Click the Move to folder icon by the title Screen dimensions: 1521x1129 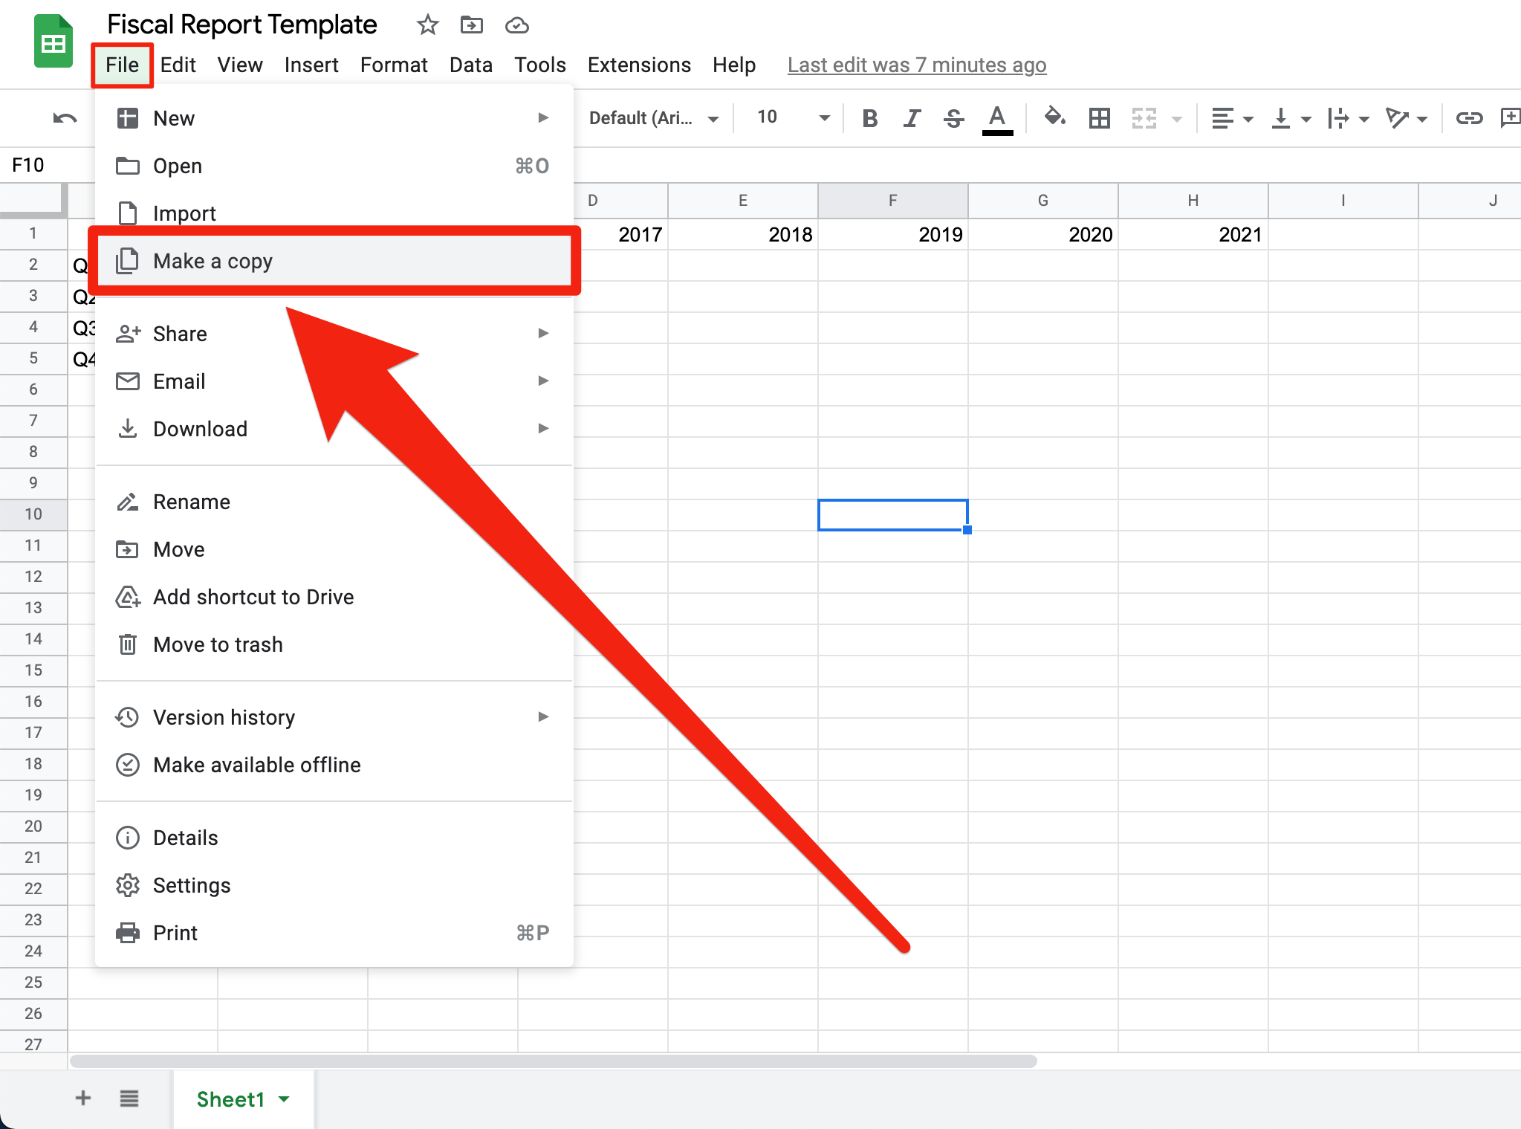tap(471, 25)
